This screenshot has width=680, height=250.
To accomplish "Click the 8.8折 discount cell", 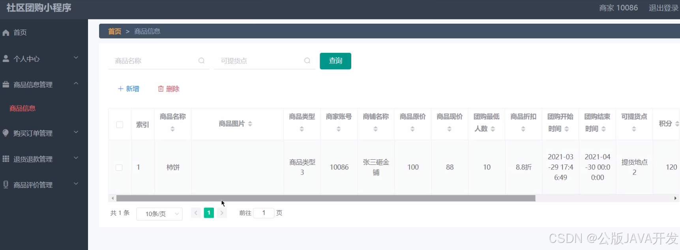I will pos(523,167).
